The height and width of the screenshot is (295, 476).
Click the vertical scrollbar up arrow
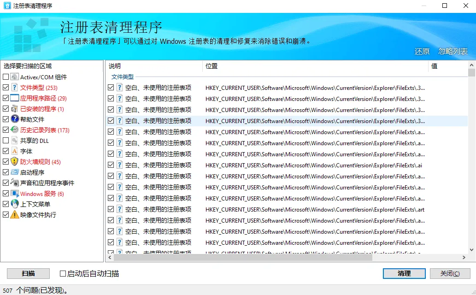pos(471,65)
